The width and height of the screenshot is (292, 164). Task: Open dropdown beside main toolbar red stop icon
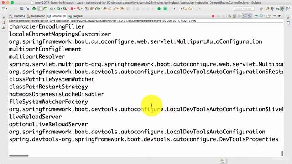coord(75,9)
